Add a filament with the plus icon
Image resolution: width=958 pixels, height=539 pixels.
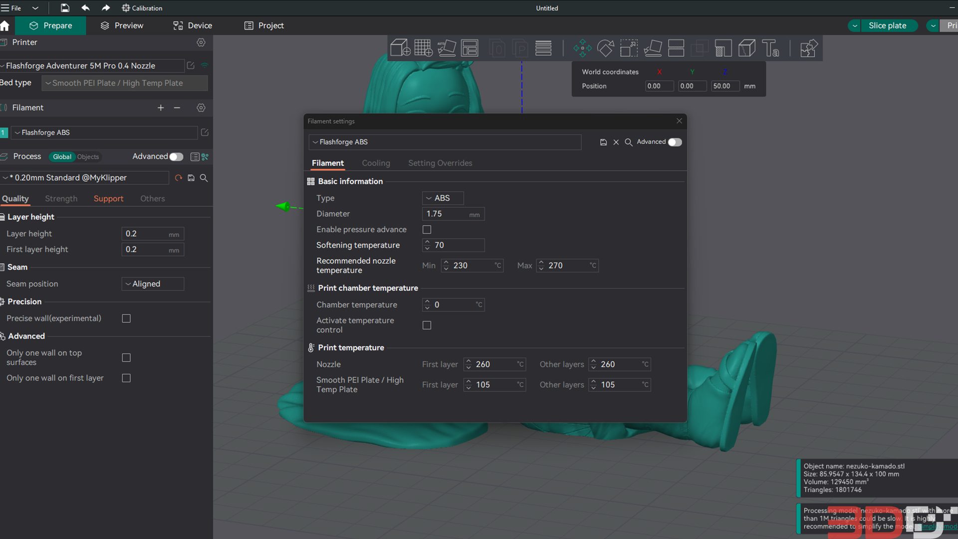tap(161, 108)
